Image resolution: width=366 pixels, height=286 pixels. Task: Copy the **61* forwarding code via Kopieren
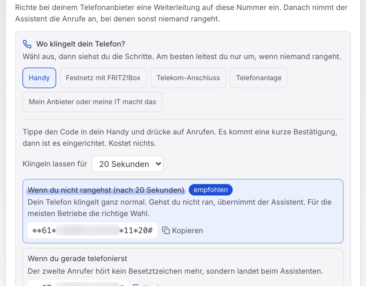182,230
